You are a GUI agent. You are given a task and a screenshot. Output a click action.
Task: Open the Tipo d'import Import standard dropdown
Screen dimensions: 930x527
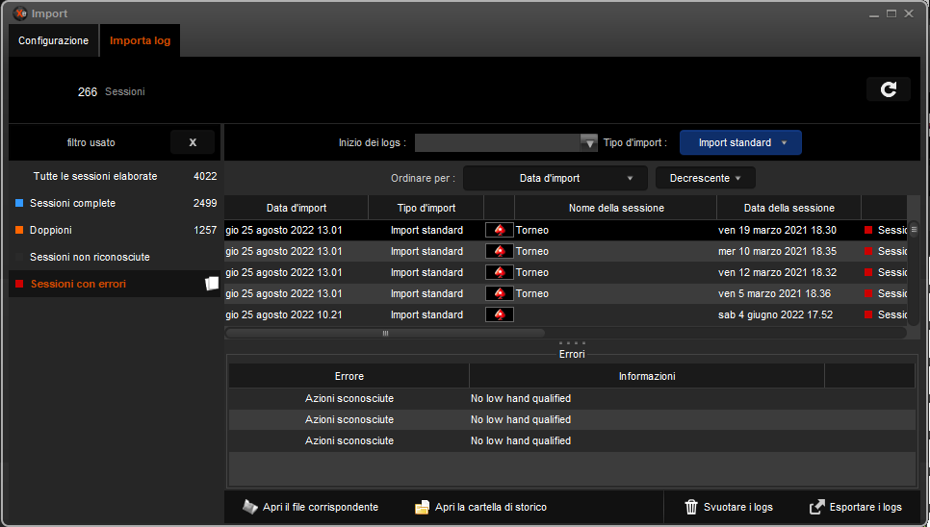(740, 142)
